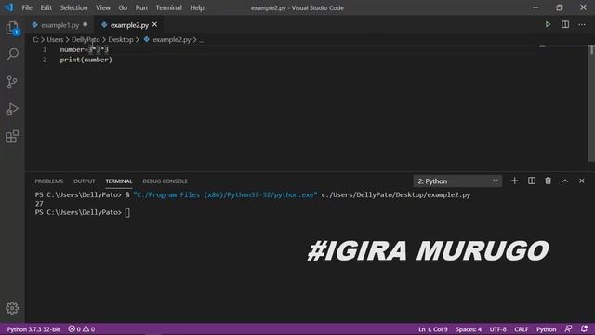Screen dimensions: 595x335
Task: Split the editor to the right
Action: click(x=565, y=25)
